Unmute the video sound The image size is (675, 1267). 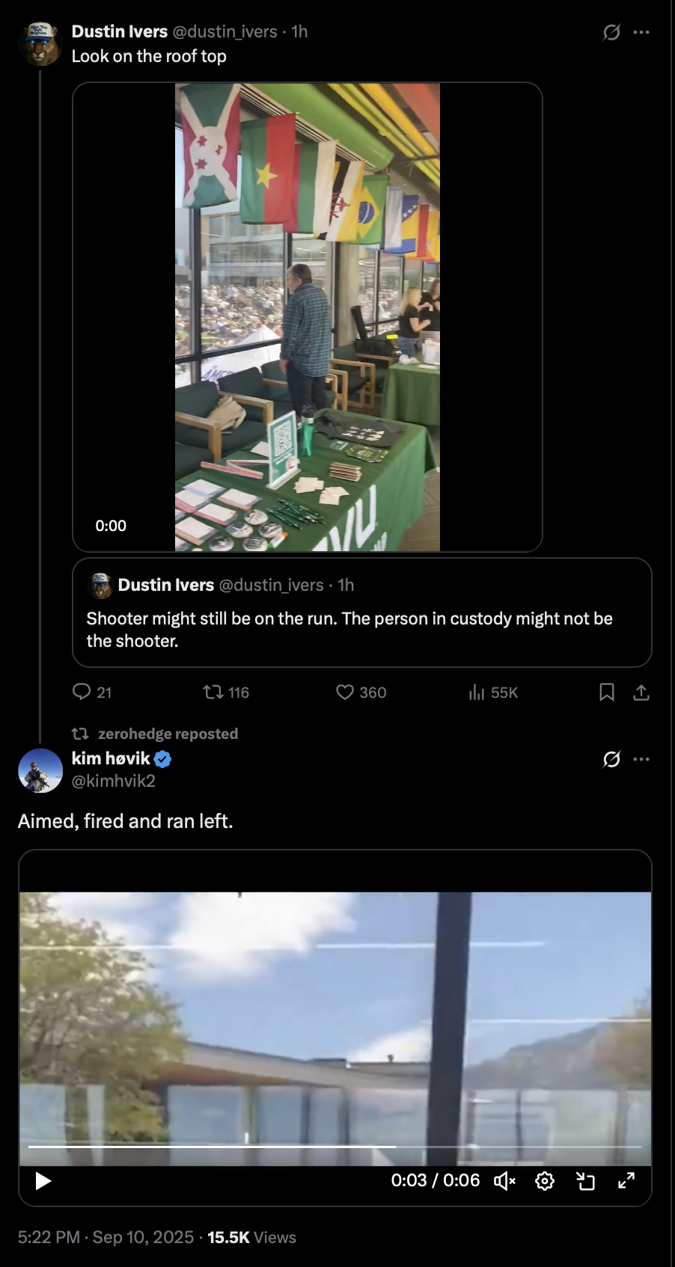(x=504, y=1181)
